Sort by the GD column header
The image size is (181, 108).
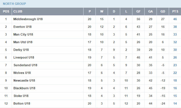click(163, 11)
